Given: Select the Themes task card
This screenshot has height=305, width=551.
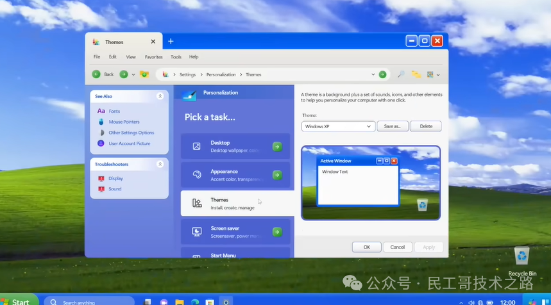Looking at the screenshot, I should coord(237,203).
